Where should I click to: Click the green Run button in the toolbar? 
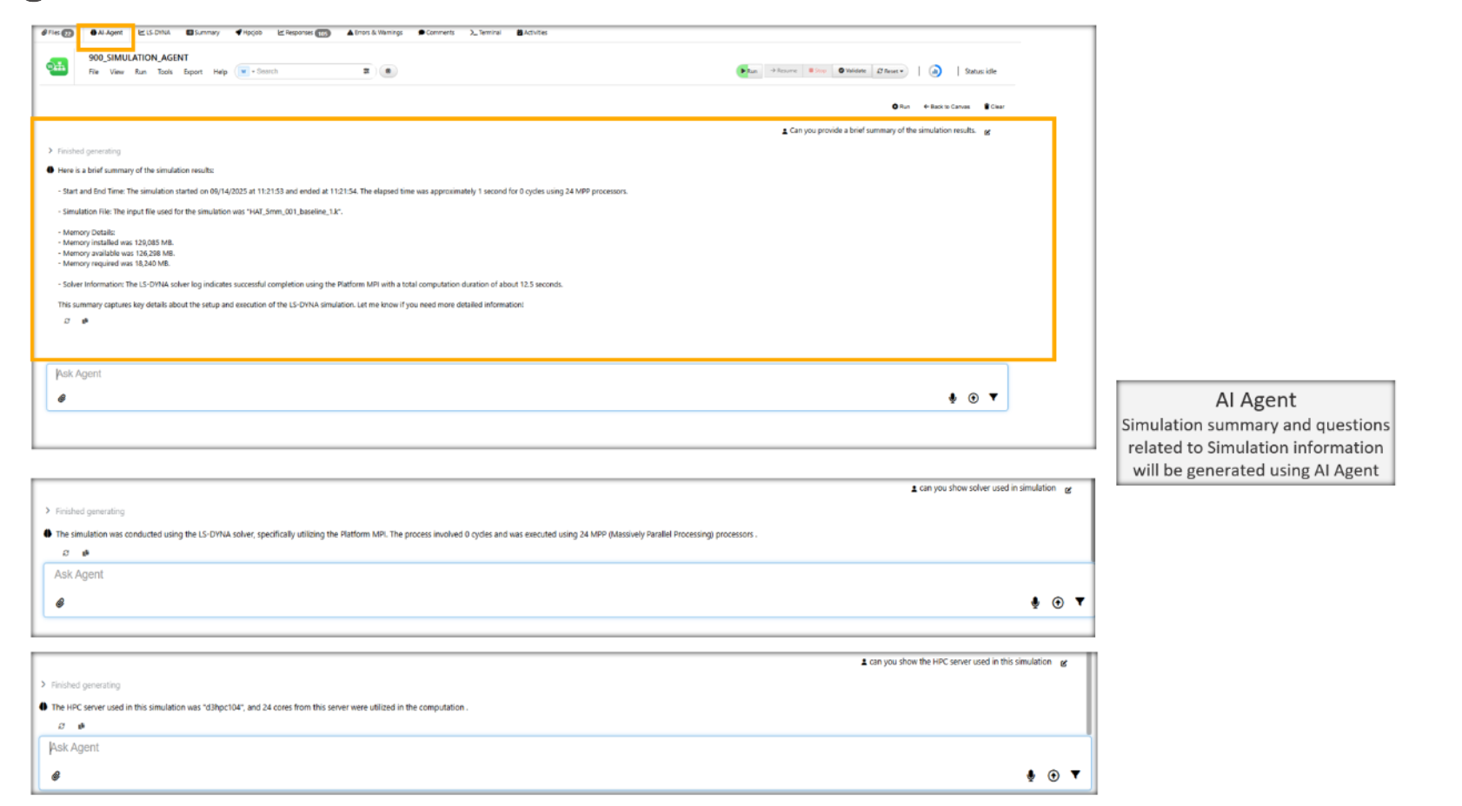coord(748,71)
